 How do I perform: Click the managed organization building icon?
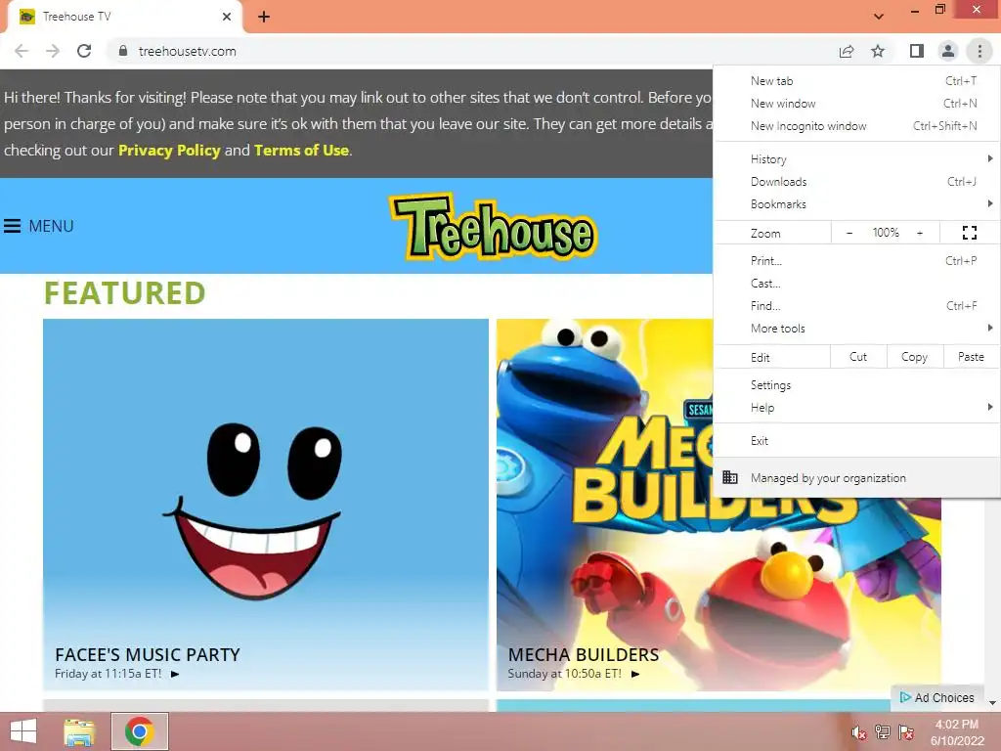(x=729, y=477)
